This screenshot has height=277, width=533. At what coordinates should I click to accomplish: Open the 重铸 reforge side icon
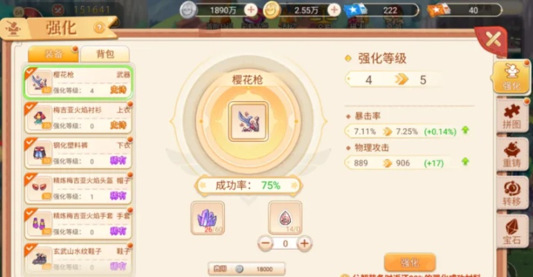512,154
